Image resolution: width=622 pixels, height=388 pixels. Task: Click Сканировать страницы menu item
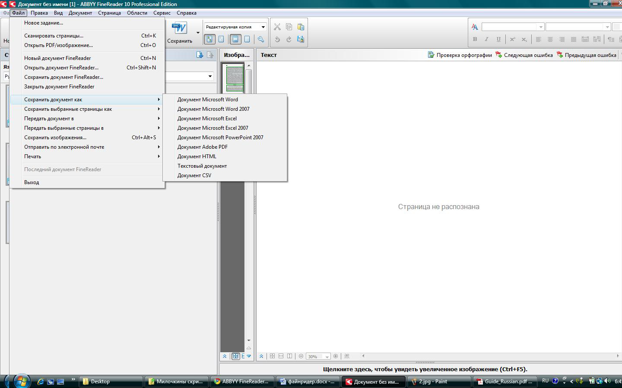(87, 36)
